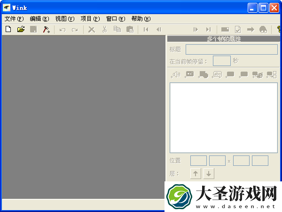Open a project with the folder icon
Image resolution: width=282 pixels, height=212 pixels.
(21, 29)
